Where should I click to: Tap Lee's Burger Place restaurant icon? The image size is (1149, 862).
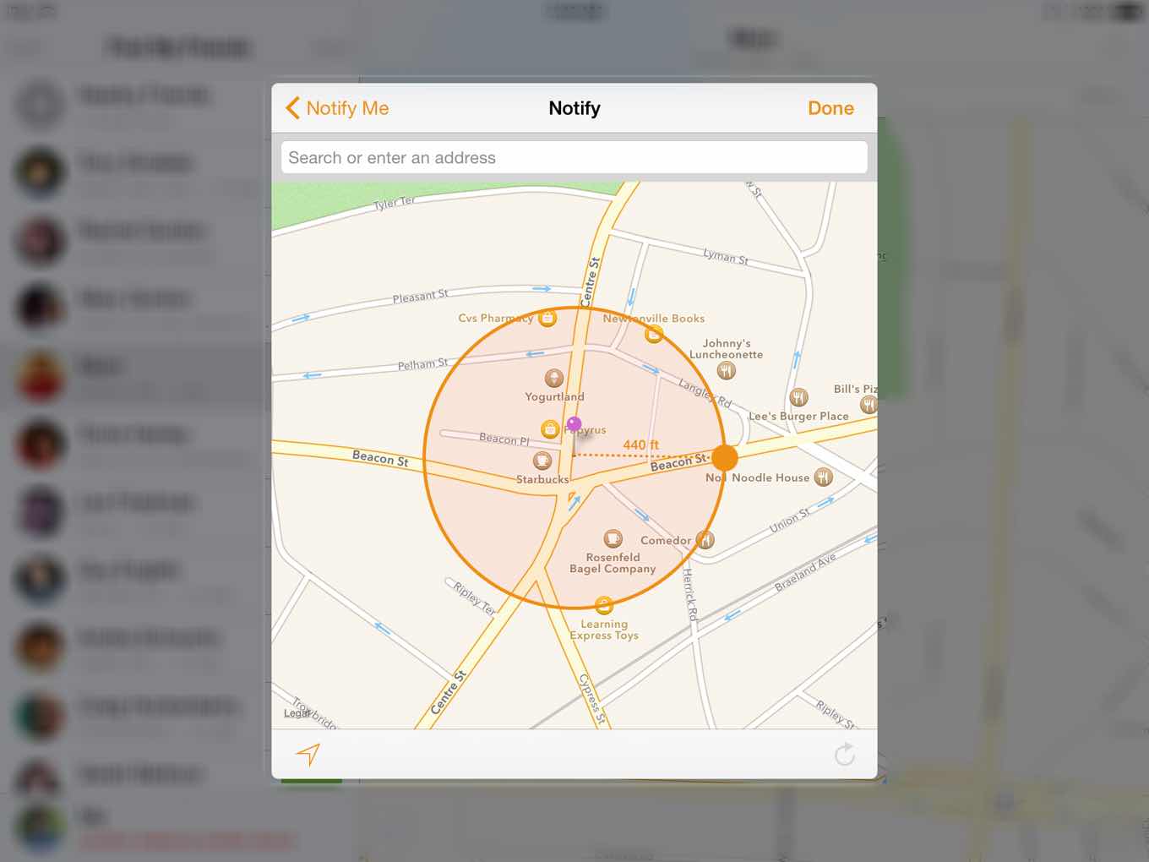pos(798,397)
